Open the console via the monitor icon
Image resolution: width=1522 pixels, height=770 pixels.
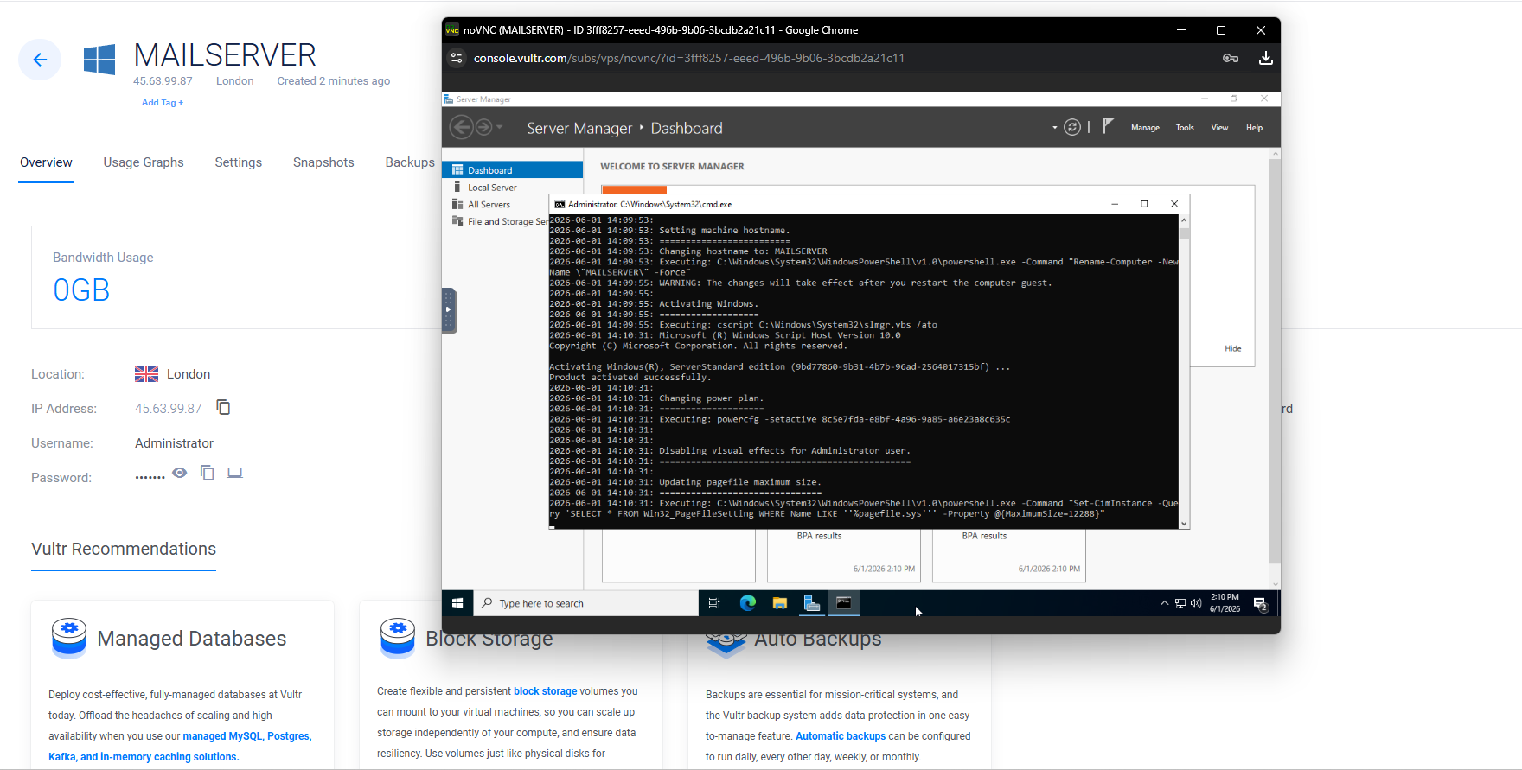(x=235, y=473)
